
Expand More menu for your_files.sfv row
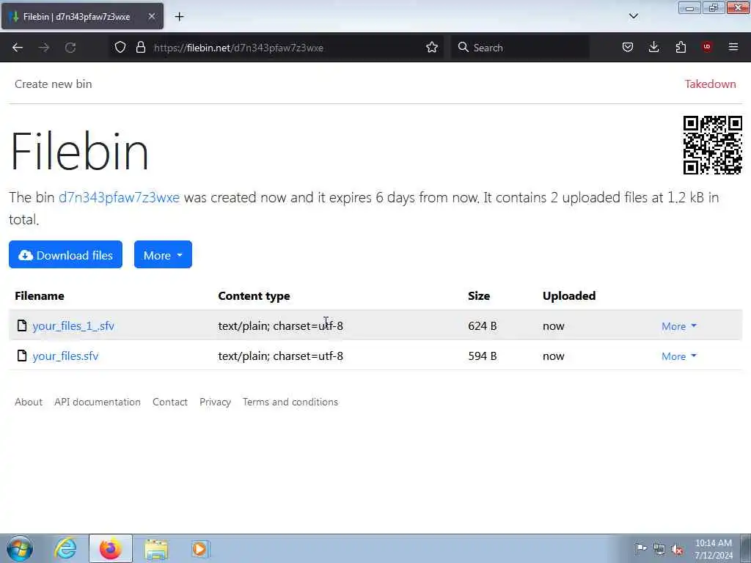tap(678, 356)
